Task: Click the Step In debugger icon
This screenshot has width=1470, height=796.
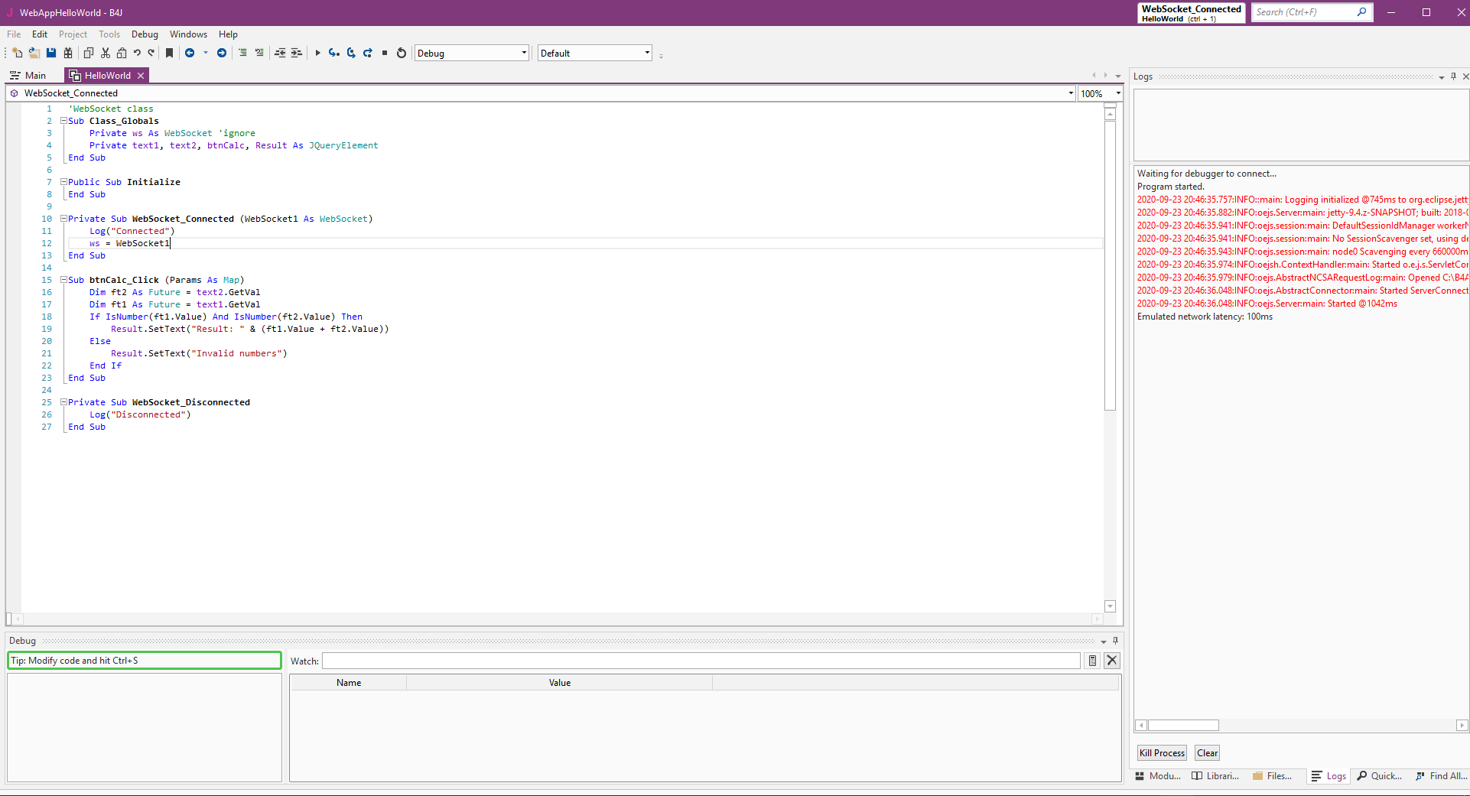Action: (x=334, y=53)
